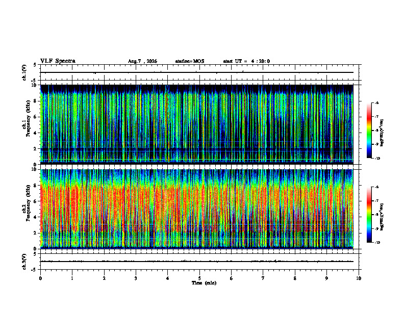This screenshot has width=404, height=312.
Task: Click the ch.2 spectrogram color bar
Action: click(369, 215)
